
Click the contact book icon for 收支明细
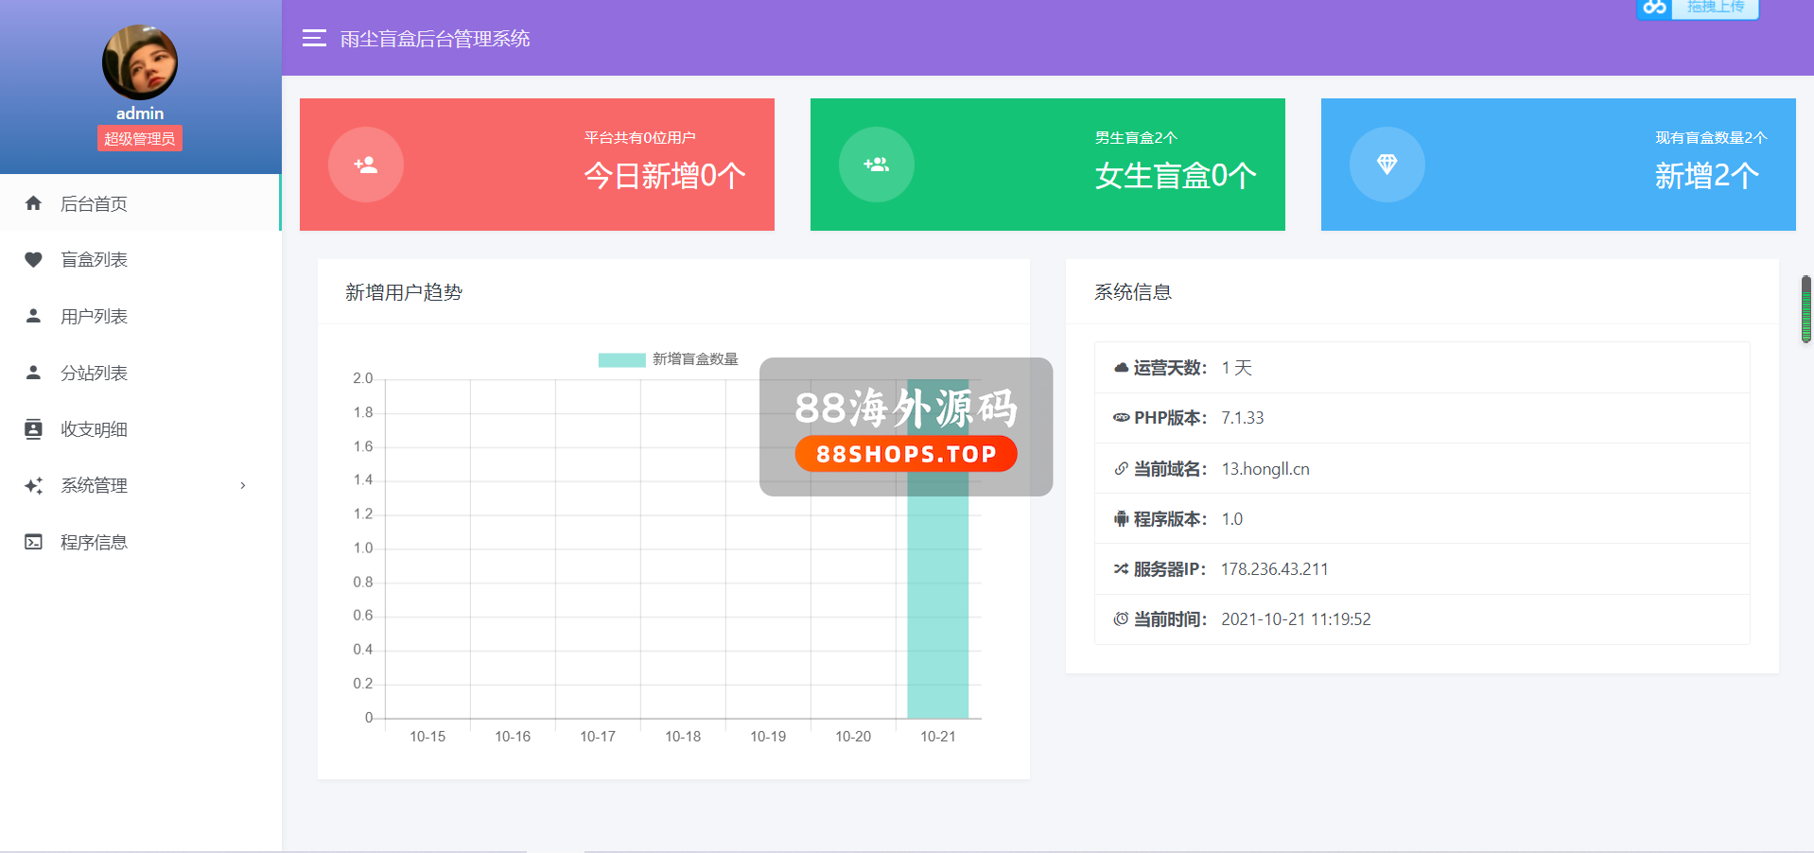pos(34,429)
